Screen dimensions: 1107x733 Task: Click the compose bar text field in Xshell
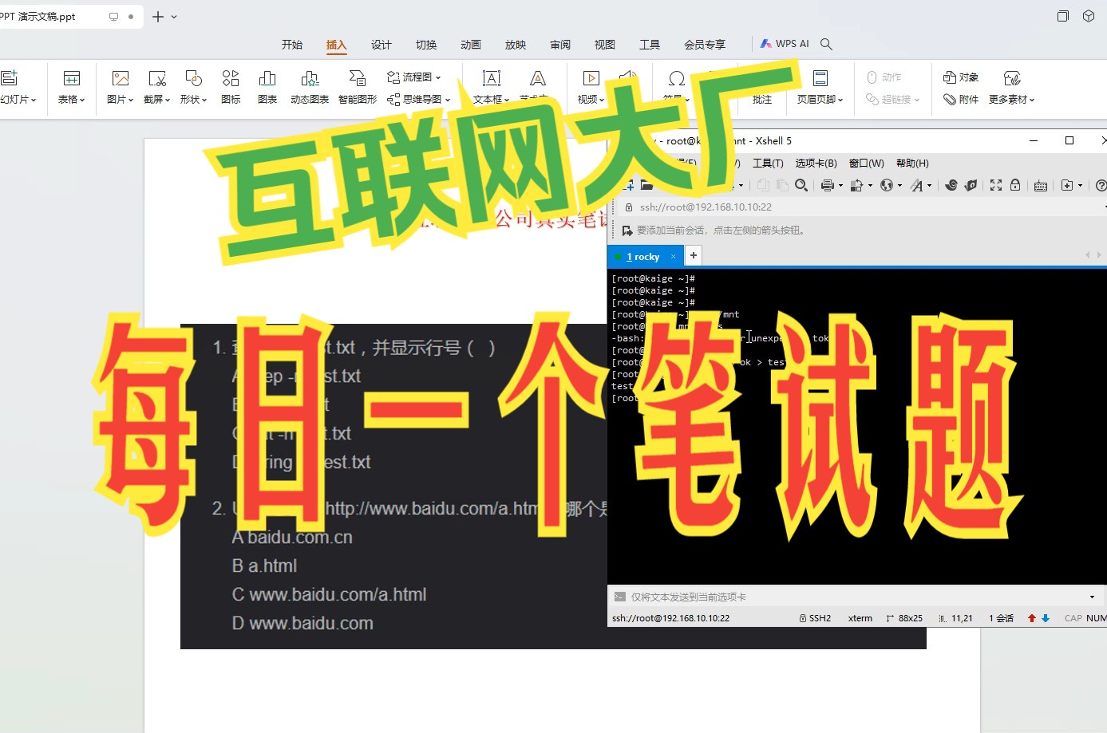(x=854, y=597)
